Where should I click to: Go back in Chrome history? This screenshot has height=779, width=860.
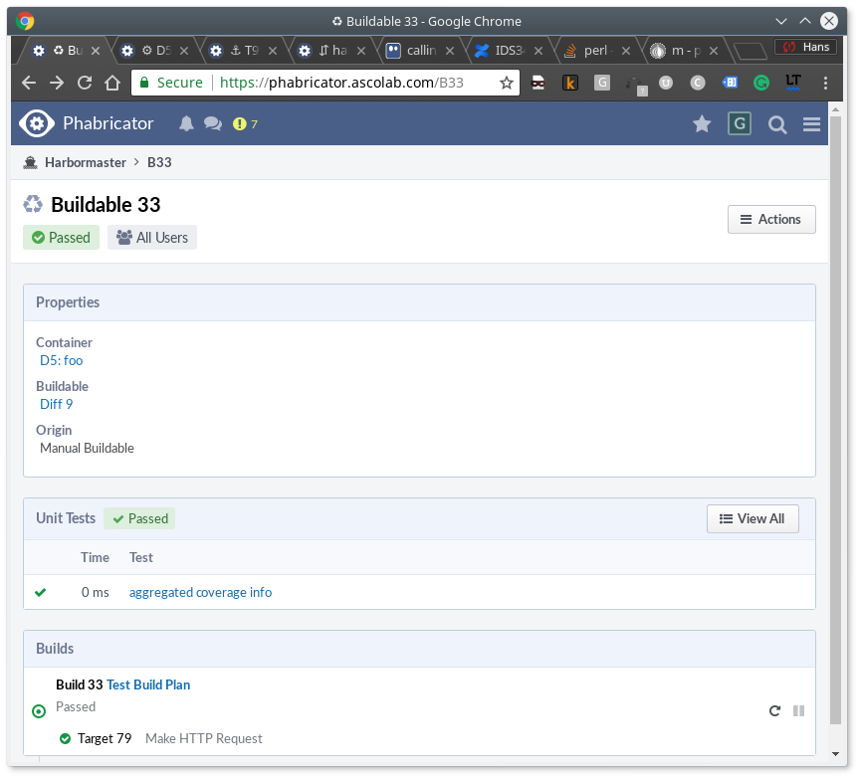coord(29,83)
